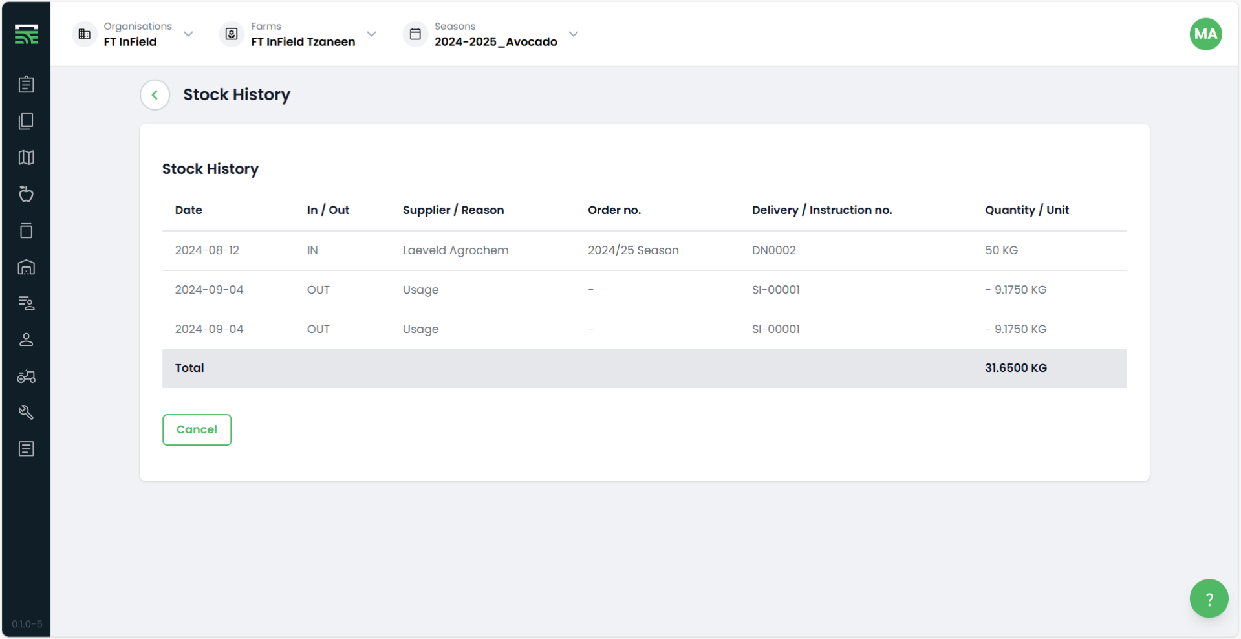
Task: Click the 2024/25 Season order cell
Action: pyautogui.click(x=633, y=250)
